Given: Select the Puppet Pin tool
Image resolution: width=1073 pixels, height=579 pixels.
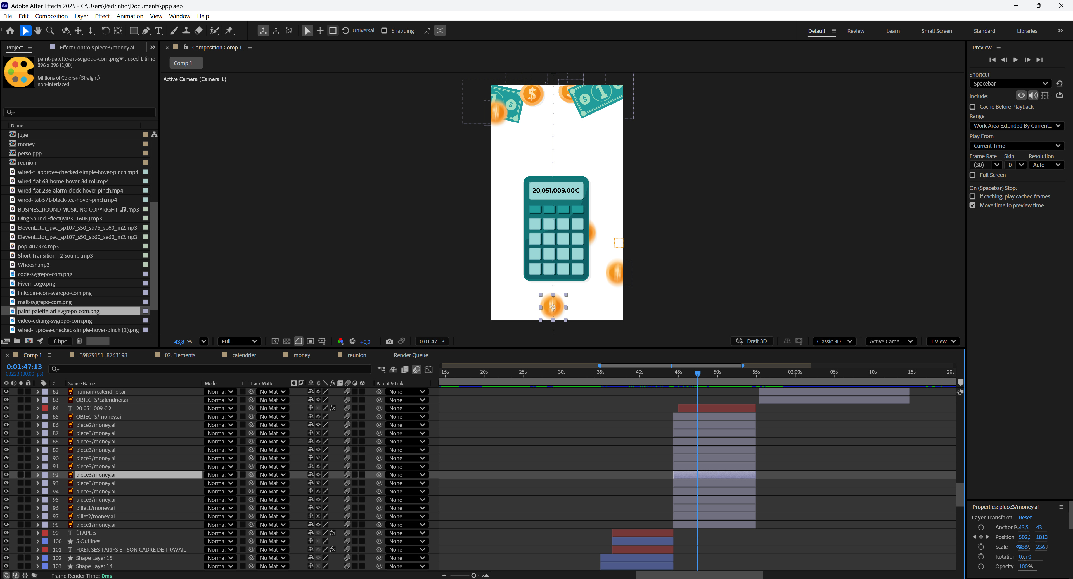Looking at the screenshot, I should tap(229, 30).
